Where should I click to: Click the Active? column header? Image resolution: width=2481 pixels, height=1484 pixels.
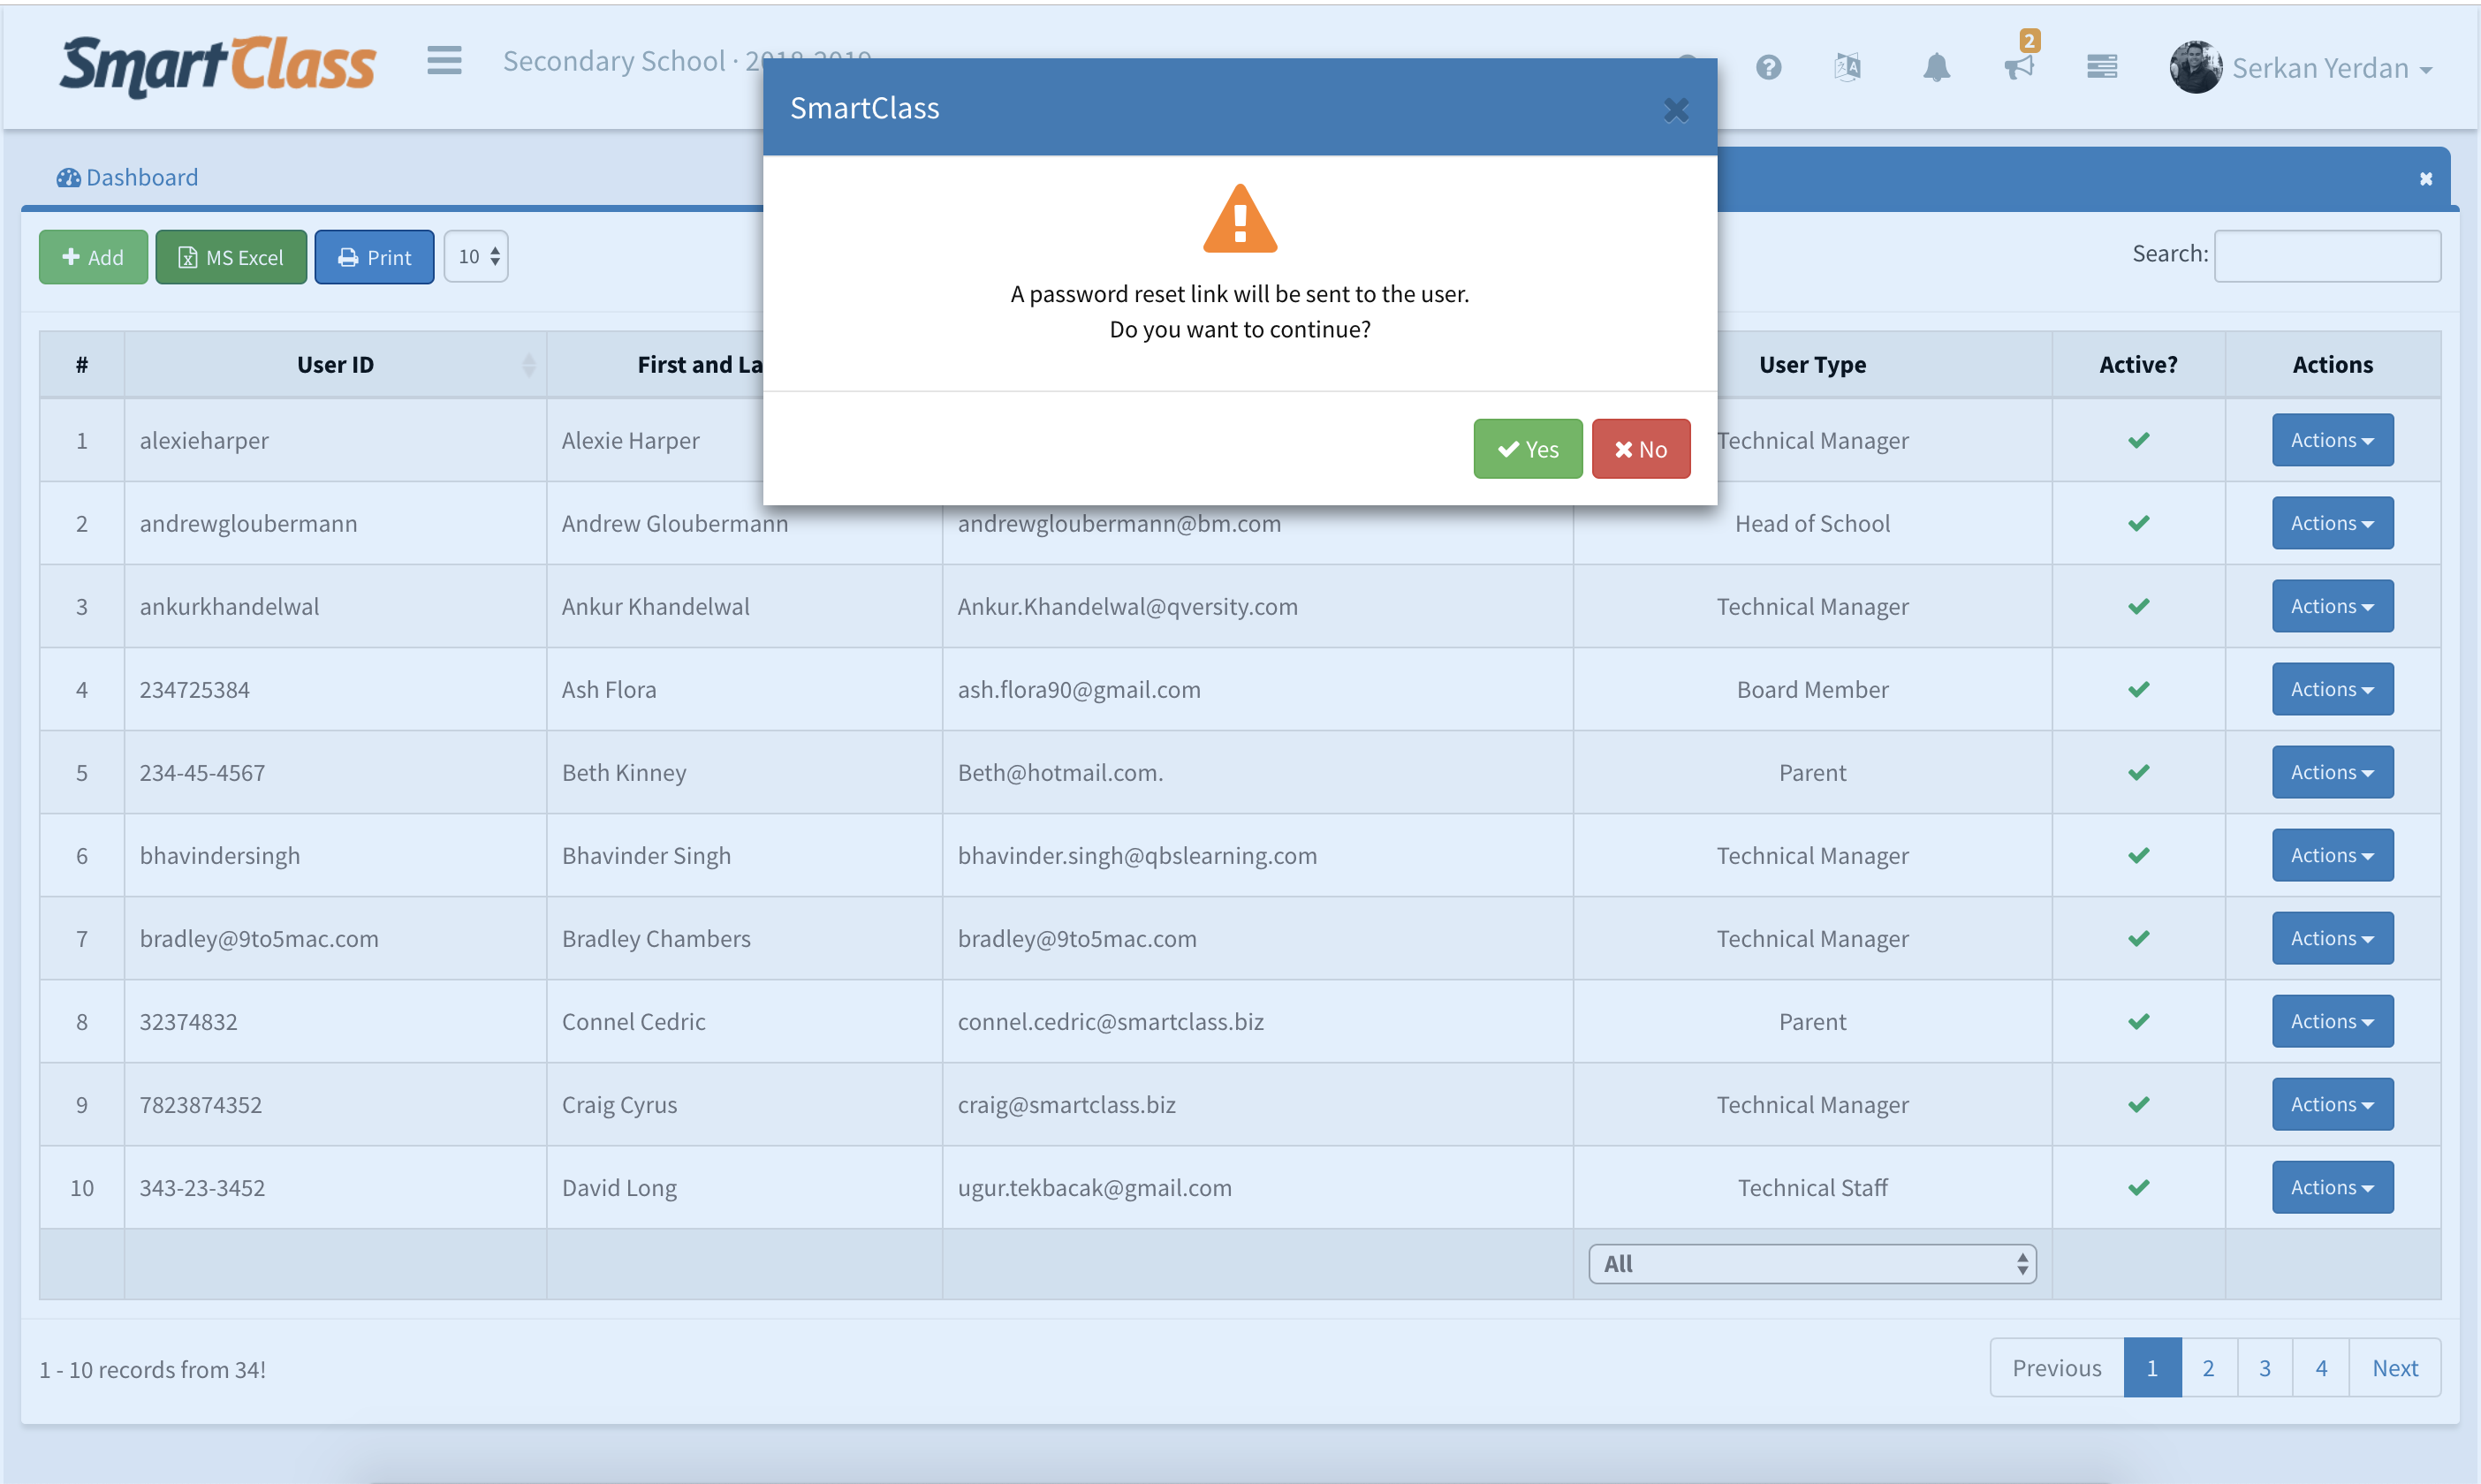point(2138,365)
